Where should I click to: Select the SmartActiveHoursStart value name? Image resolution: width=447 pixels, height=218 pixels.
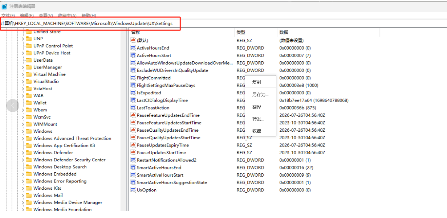160,175
